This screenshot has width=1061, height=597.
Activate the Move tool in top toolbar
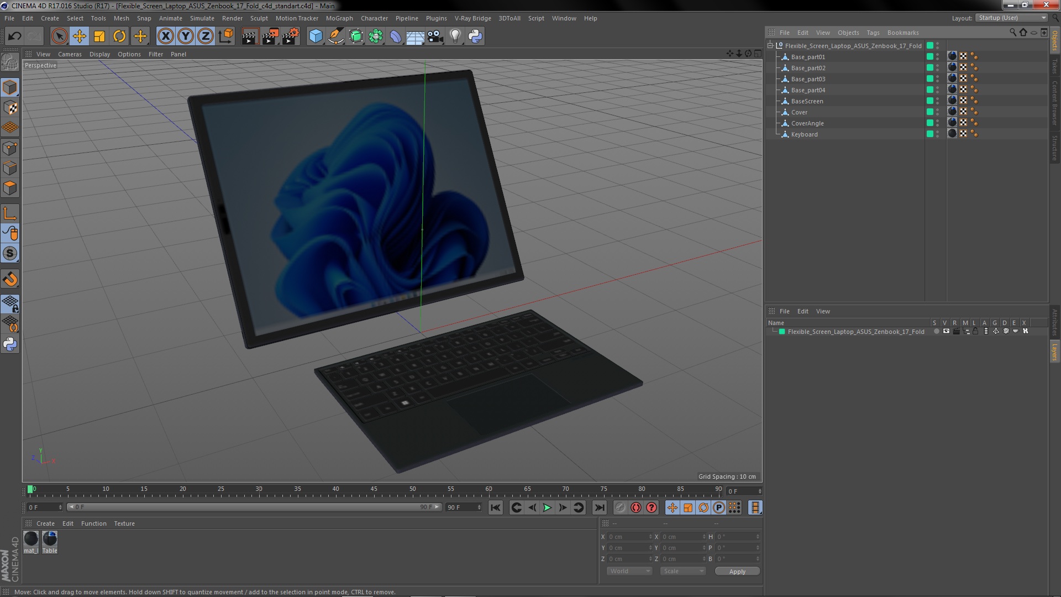[x=79, y=36]
